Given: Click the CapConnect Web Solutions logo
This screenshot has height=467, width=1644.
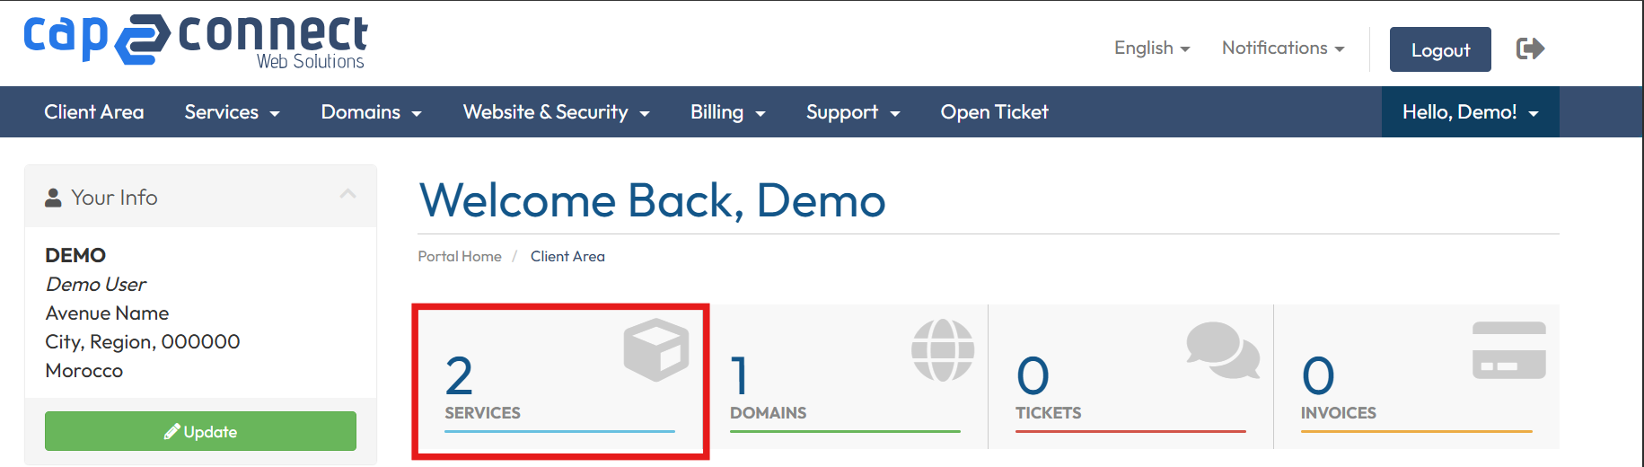Looking at the screenshot, I should click(196, 41).
